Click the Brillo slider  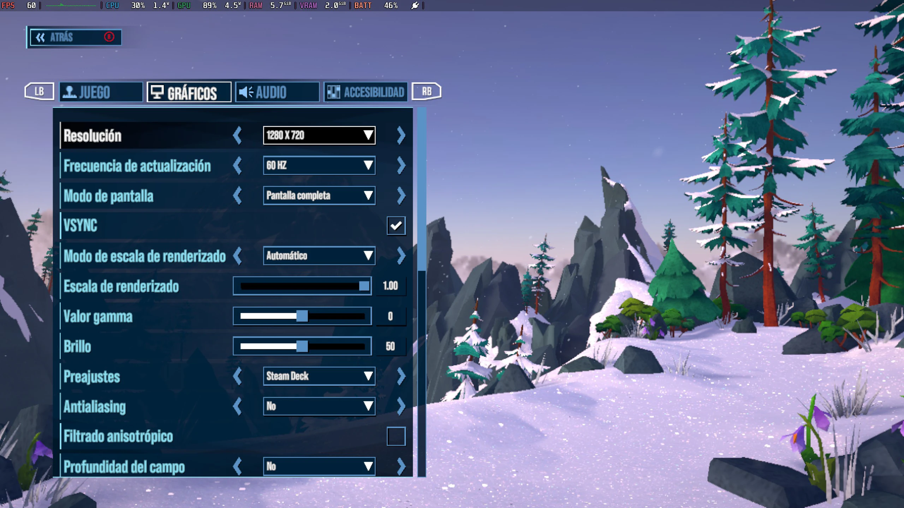[302, 346]
